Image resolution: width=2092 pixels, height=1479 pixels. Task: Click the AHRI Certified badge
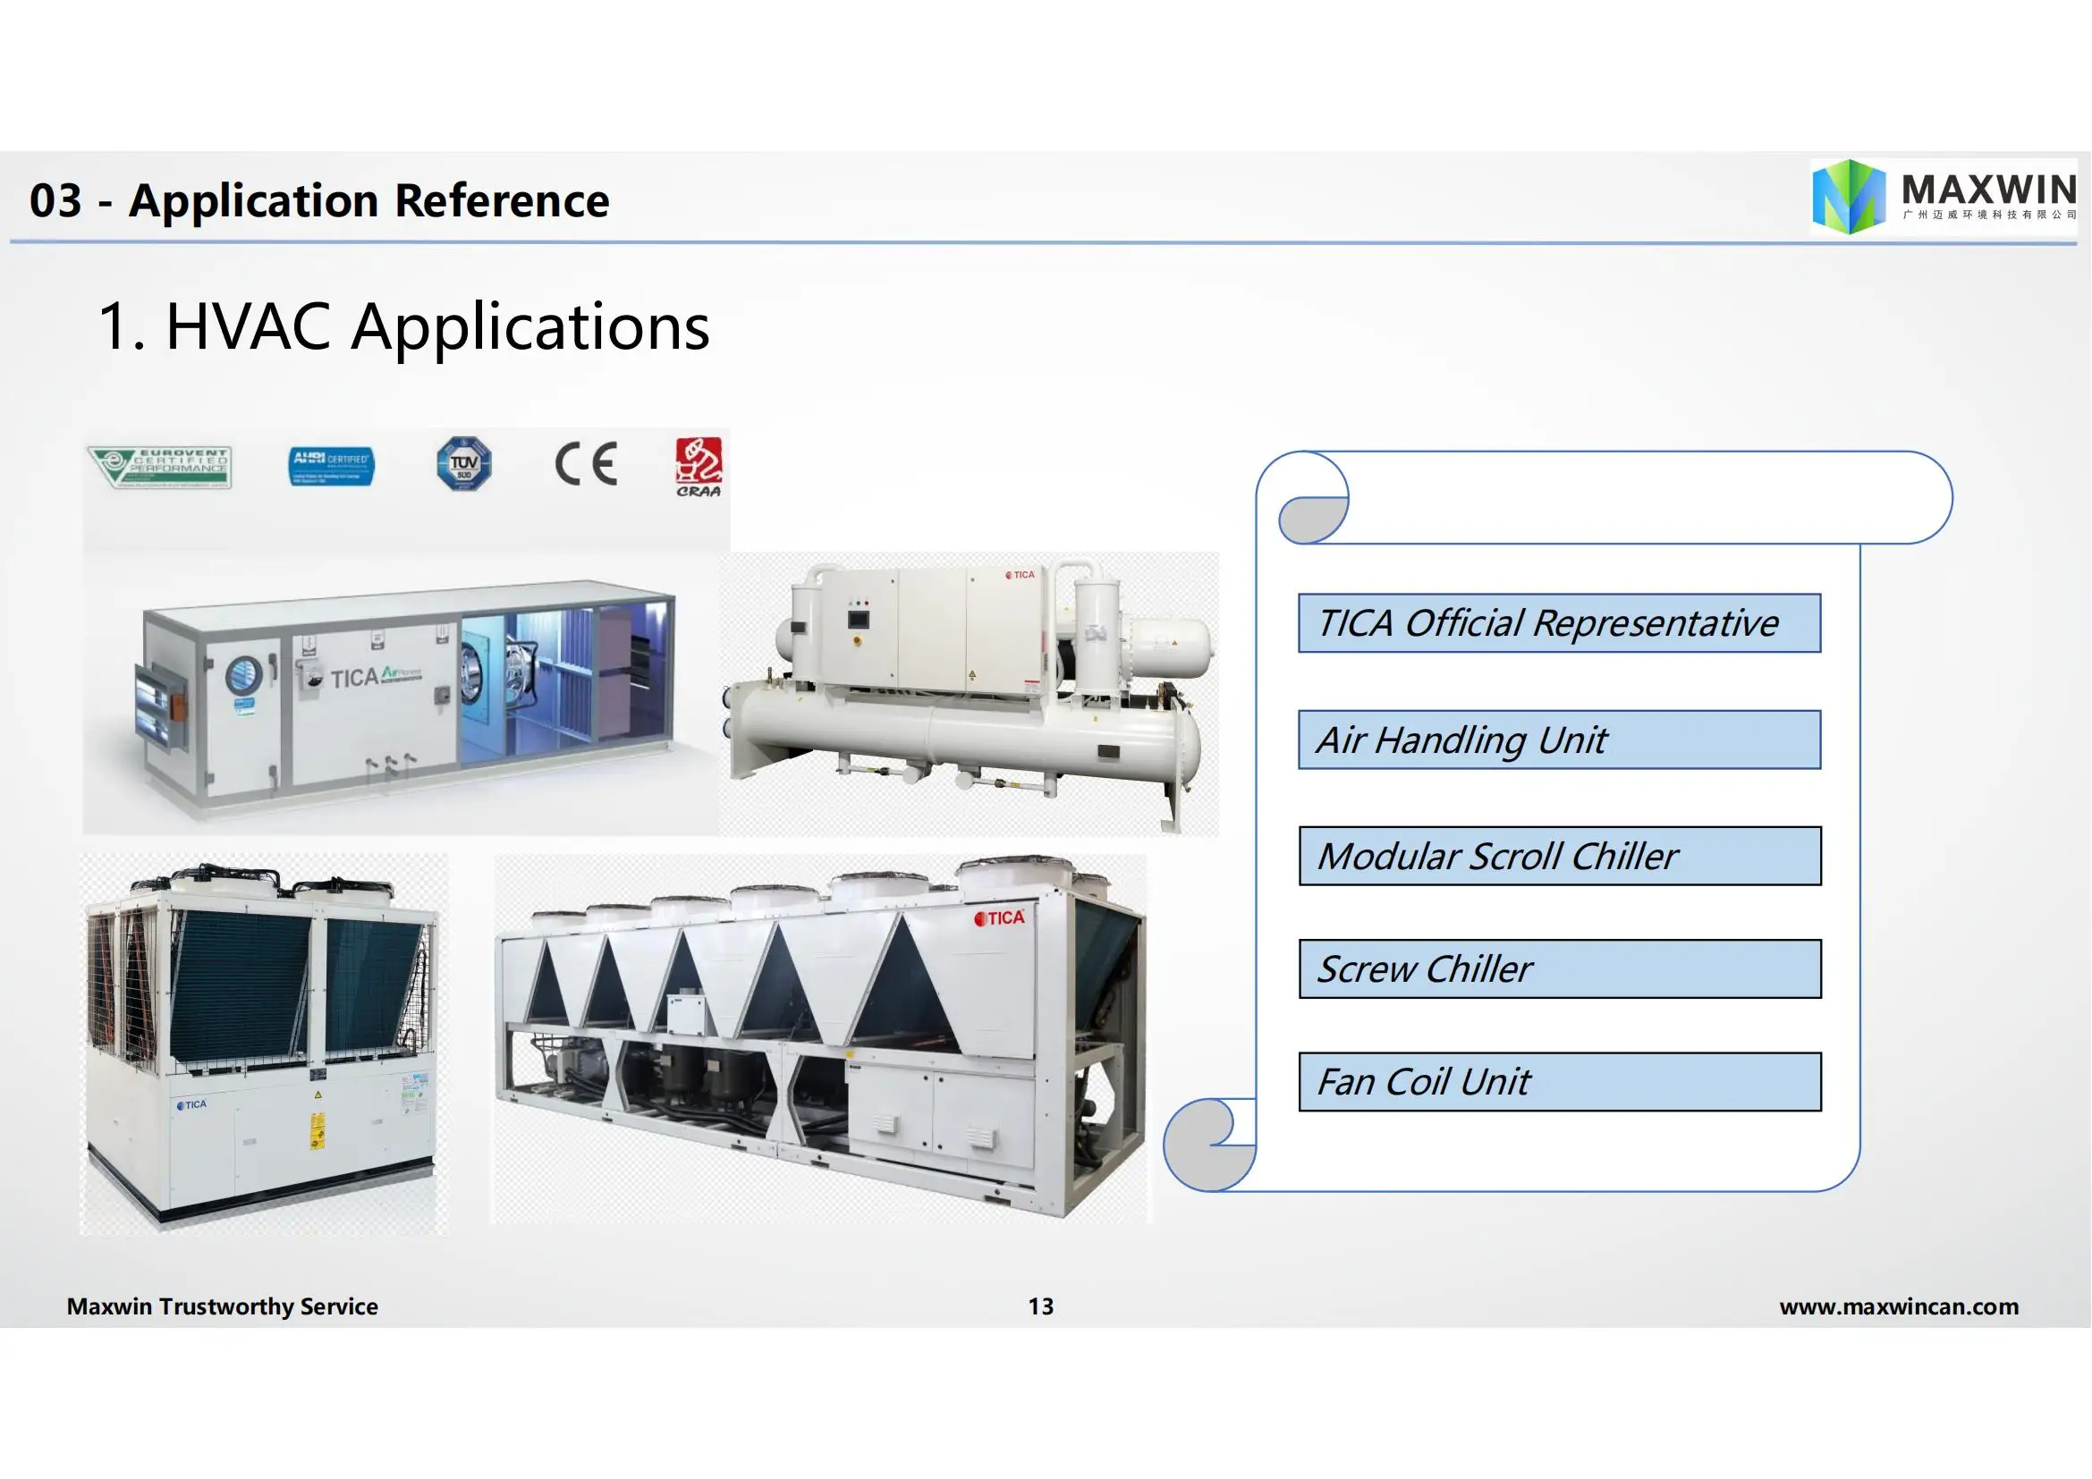tap(331, 466)
